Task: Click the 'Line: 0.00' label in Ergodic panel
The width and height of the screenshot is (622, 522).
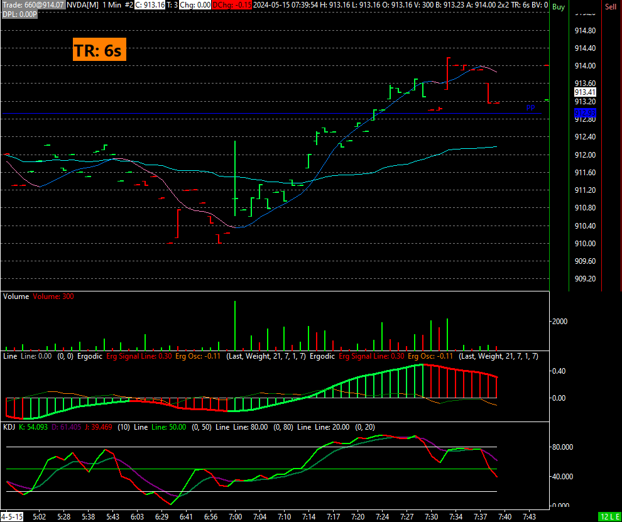Action: (36, 356)
